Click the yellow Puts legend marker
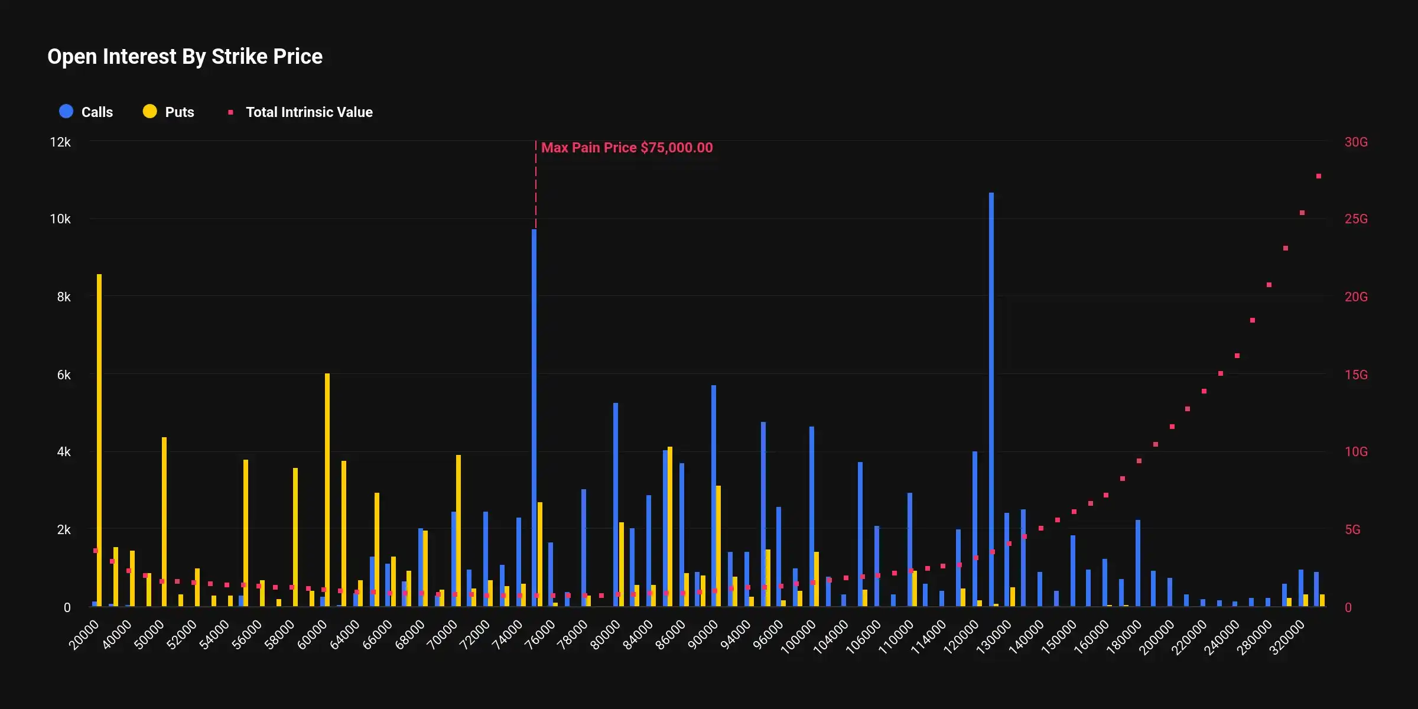The width and height of the screenshot is (1418, 709). tap(149, 111)
